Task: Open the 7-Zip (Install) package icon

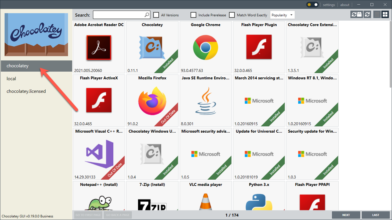Action: point(152,204)
